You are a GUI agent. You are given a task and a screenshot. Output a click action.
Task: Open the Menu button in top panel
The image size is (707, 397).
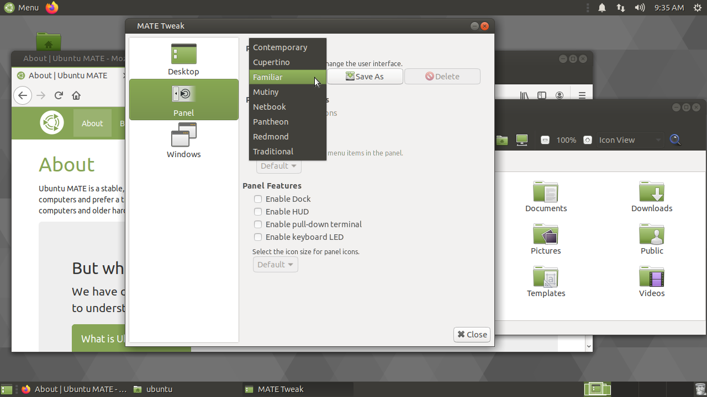click(x=22, y=8)
